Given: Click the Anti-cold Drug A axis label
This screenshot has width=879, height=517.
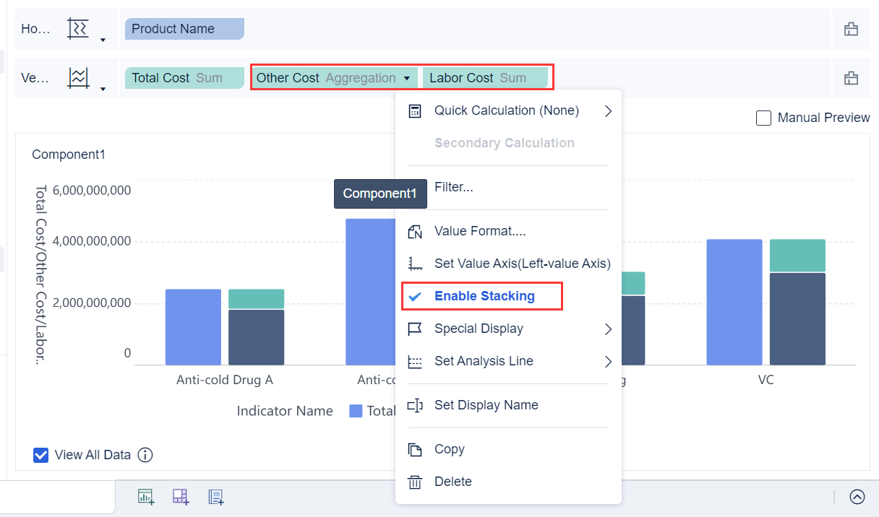Looking at the screenshot, I should pos(225,380).
